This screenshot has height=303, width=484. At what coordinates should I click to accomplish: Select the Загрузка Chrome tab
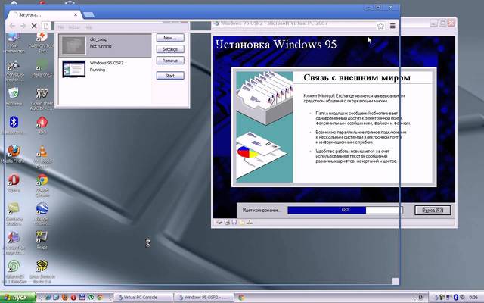43,14
